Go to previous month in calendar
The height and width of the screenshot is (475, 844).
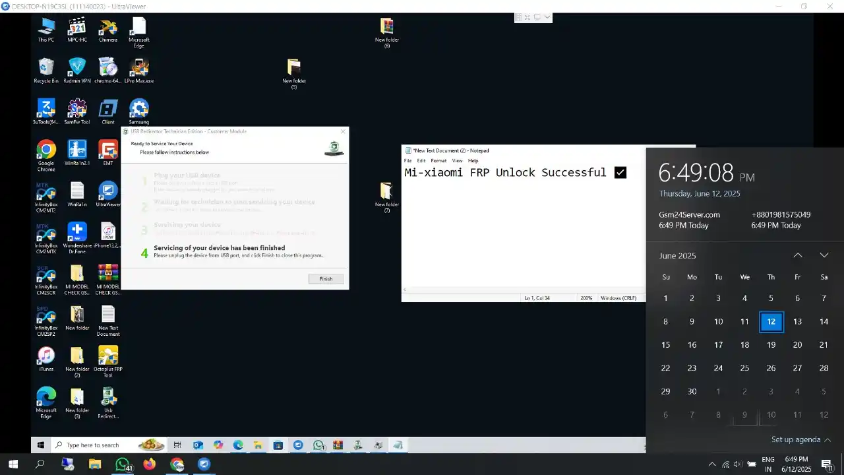(797, 255)
